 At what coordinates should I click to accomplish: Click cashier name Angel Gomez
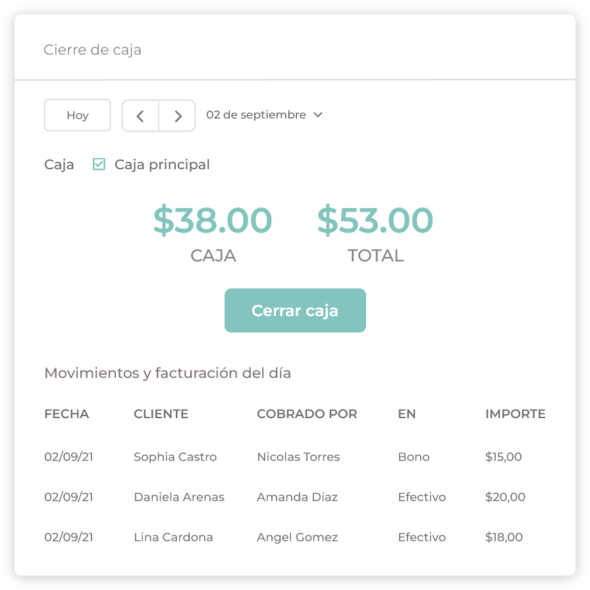click(297, 537)
